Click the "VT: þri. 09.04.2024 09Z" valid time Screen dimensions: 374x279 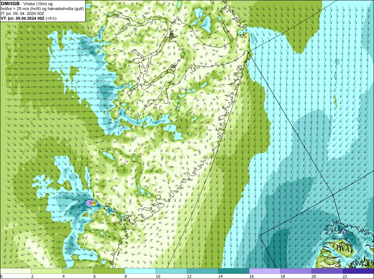tap(23, 18)
